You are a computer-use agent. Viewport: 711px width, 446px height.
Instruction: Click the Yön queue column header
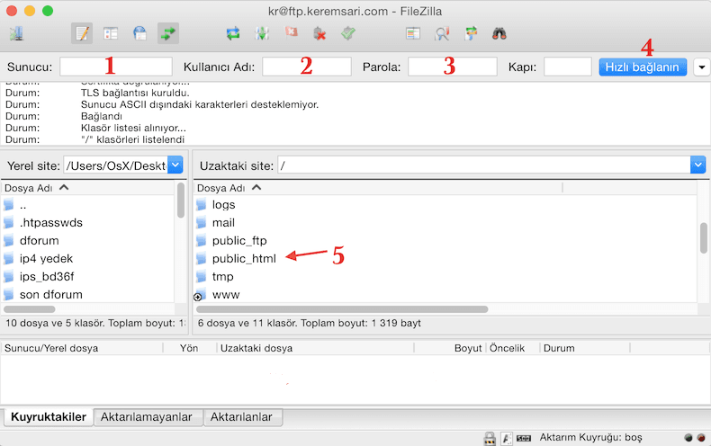189,348
